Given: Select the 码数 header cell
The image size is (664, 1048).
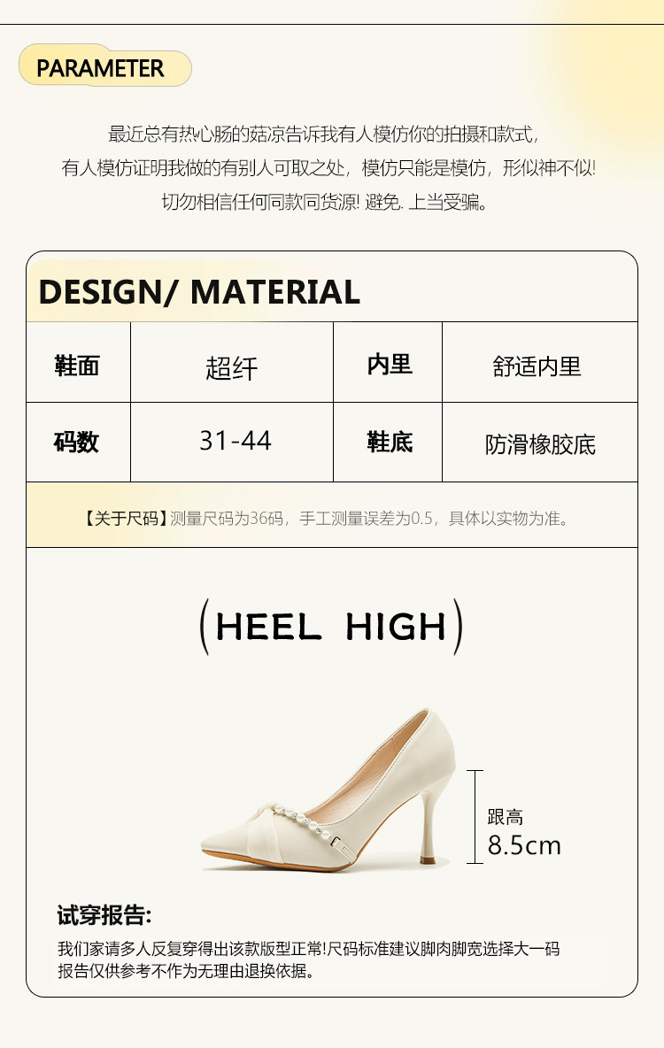Looking at the screenshot, I should (x=78, y=442).
